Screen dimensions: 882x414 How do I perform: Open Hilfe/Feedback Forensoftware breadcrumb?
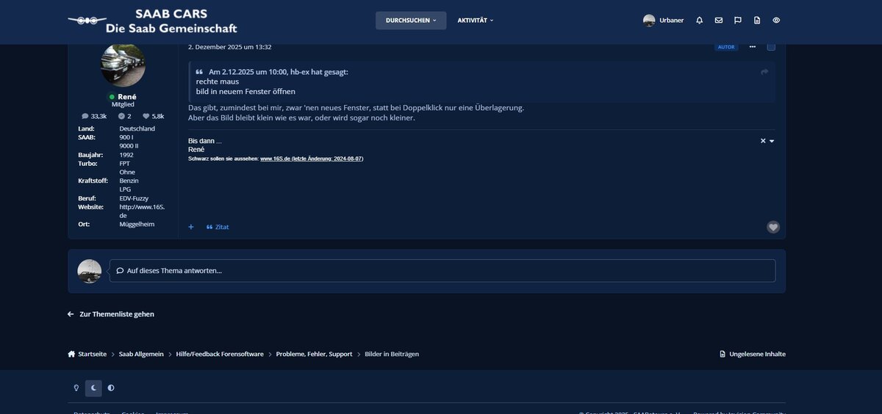pyautogui.click(x=219, y=354)
